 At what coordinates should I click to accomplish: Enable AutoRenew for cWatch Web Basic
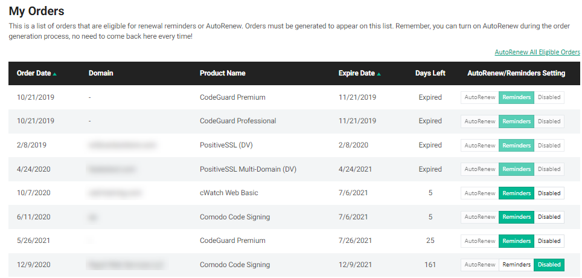[479, 193]
